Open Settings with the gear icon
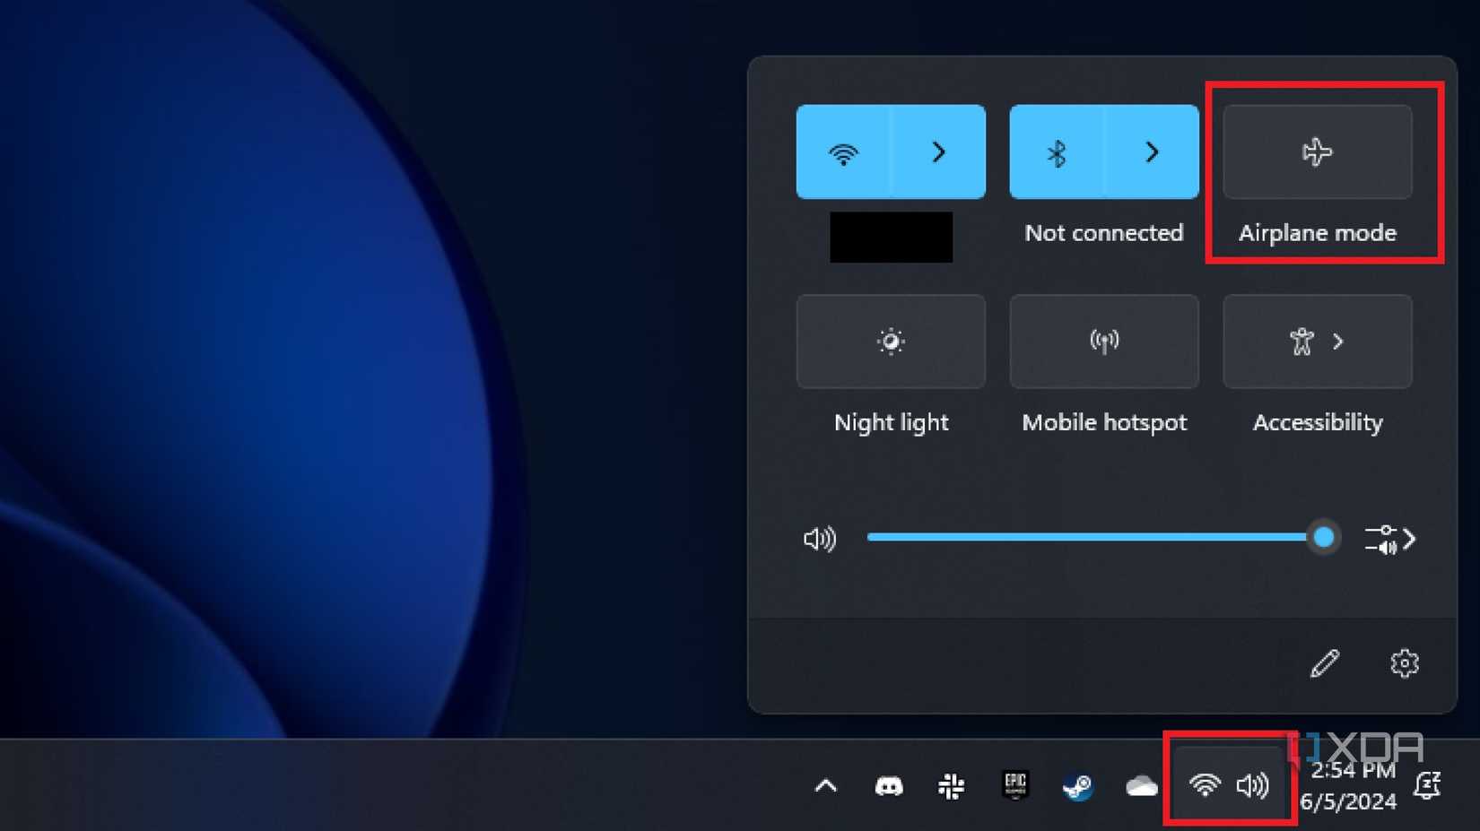The width and height of the screenshot is (1480, 831). [x=1405, y=663]
